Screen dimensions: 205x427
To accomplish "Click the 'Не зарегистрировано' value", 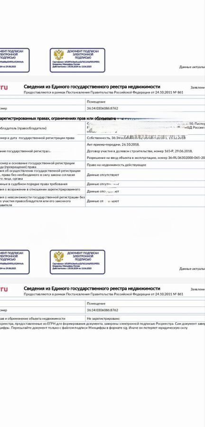I will (x=103, y=318).
